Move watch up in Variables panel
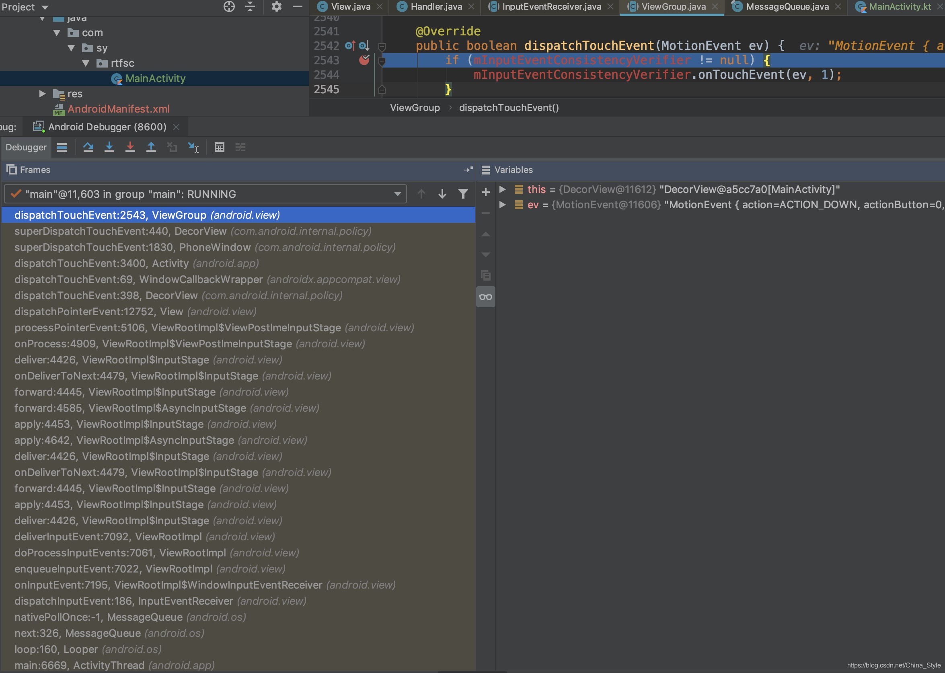 (485, 234)
